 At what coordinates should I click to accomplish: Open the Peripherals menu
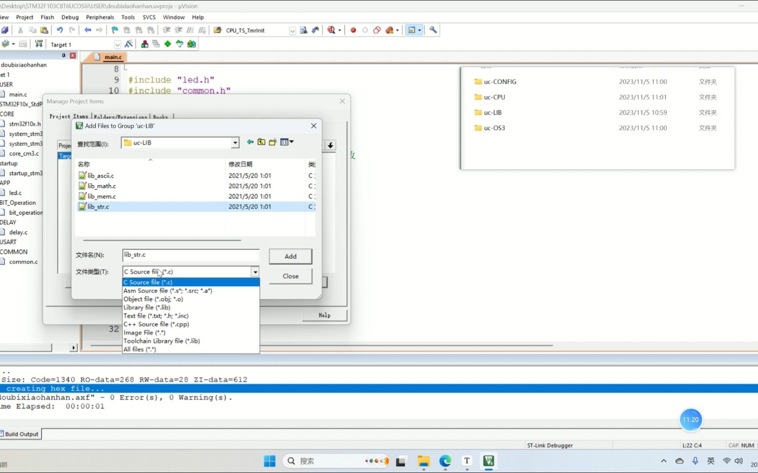click(100, 17)
